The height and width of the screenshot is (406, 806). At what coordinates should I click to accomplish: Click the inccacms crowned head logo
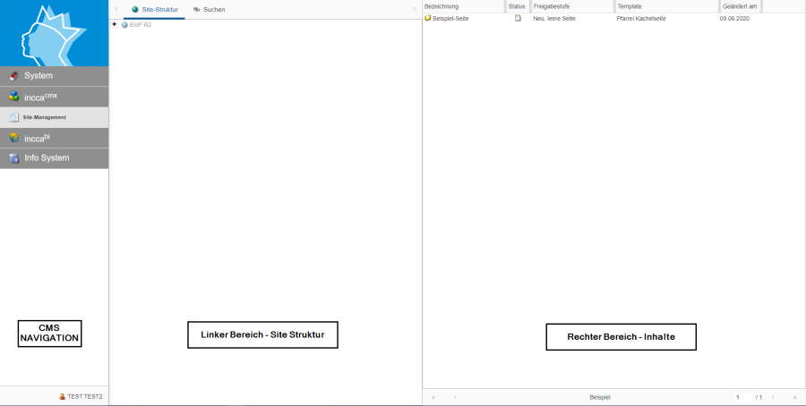(54, 33)
